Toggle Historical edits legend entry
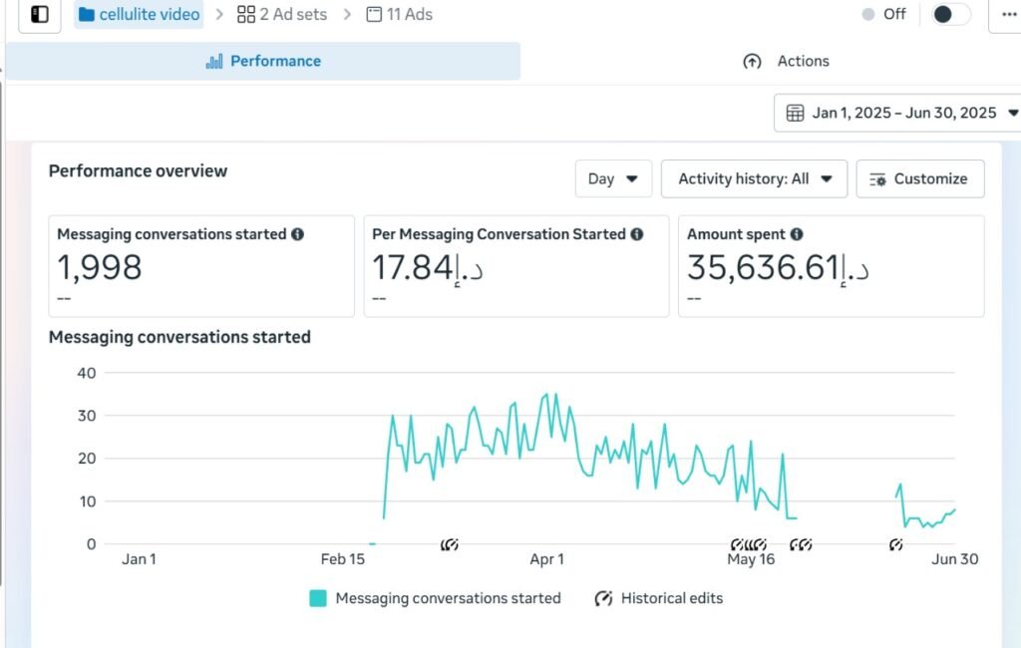This screenshot has height=648, width=1021. 603,598
